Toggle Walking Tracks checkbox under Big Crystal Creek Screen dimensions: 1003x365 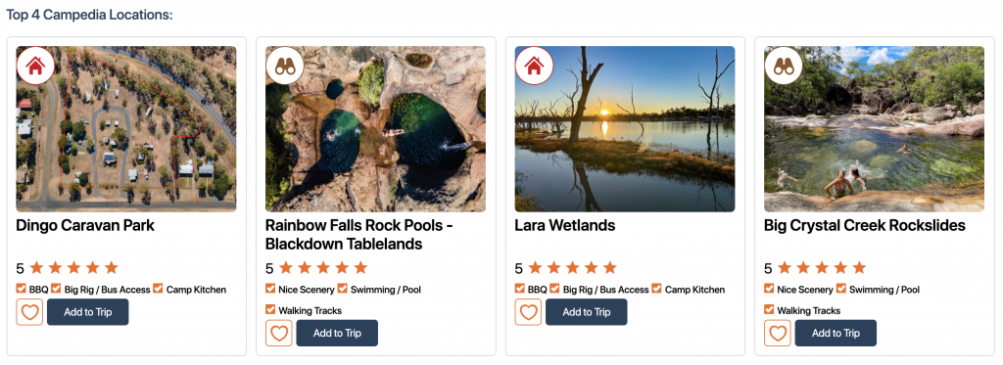point(770,310)
